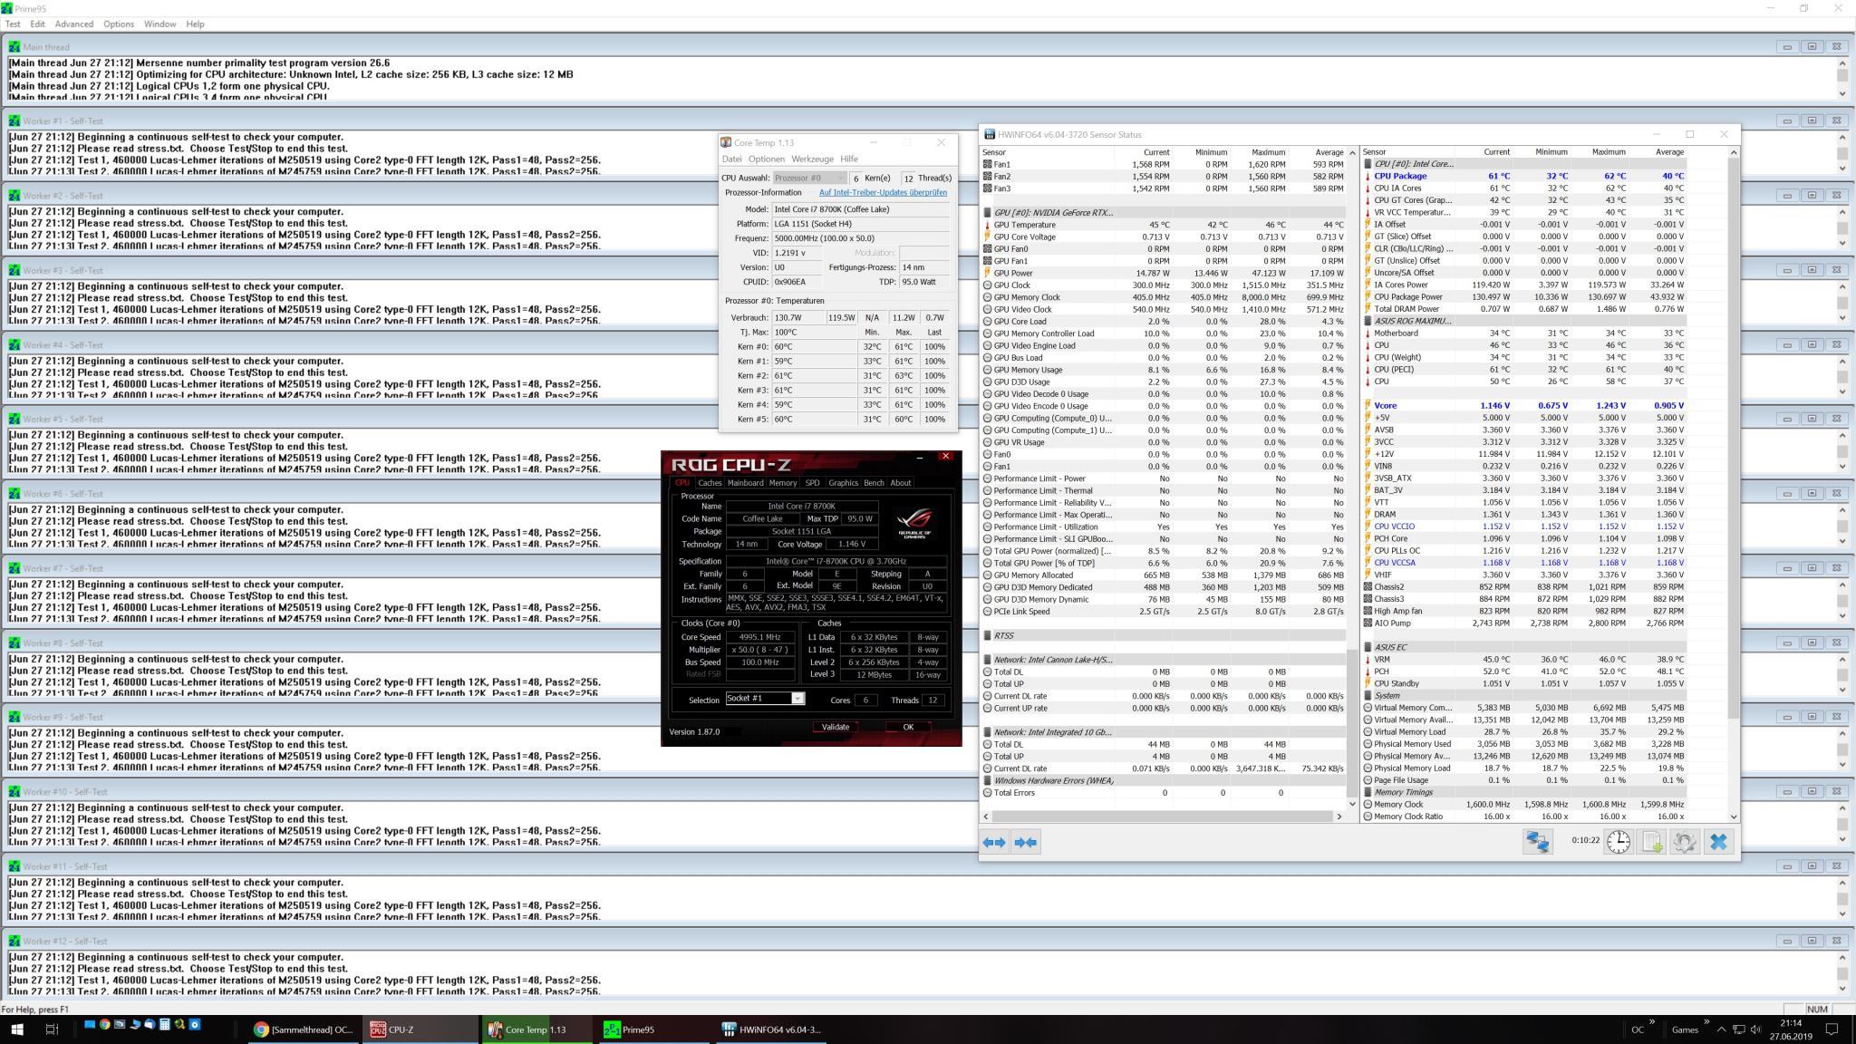Click HWiNFO left pane scroll-right arrow

pyautogui.click(x=1339, y=817)
